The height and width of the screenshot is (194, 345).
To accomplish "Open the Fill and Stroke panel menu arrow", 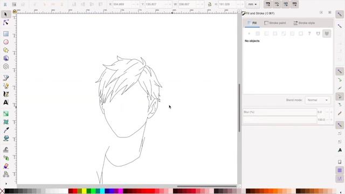I will 321,12.
